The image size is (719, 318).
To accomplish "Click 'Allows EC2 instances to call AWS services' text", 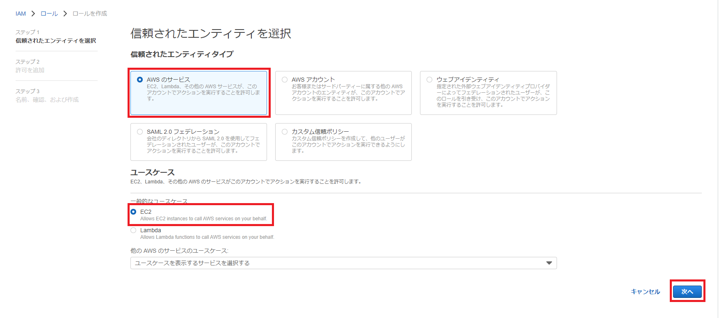I will (203, 219).
